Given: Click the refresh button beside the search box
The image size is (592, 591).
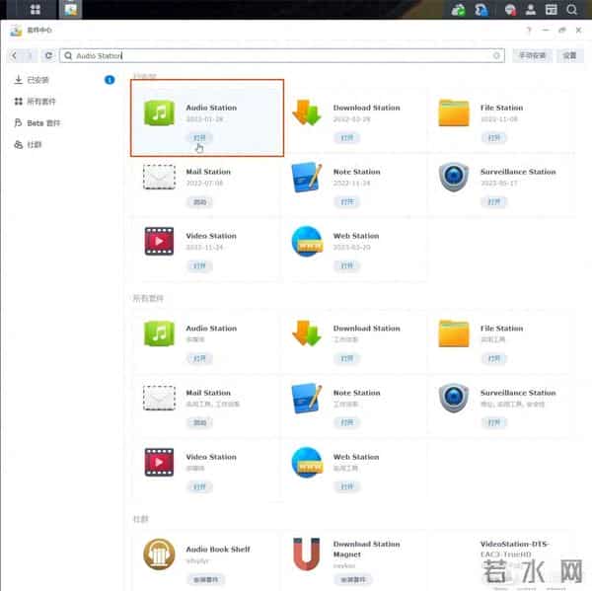Looking at the screenshot, I should click(x=48, y=56).
